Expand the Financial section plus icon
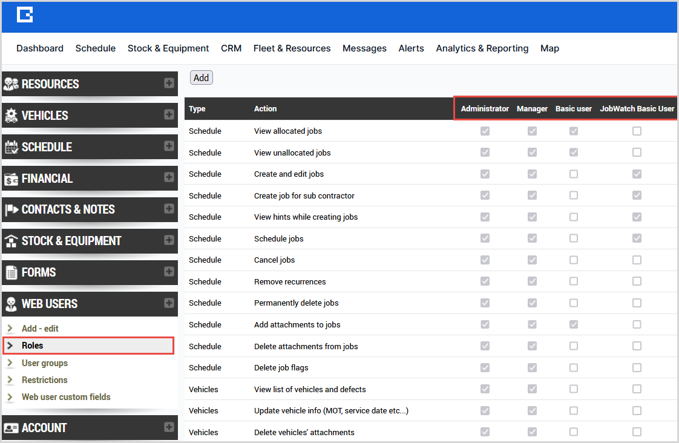This screenshot has width=679, height=443. coord(169,178)
